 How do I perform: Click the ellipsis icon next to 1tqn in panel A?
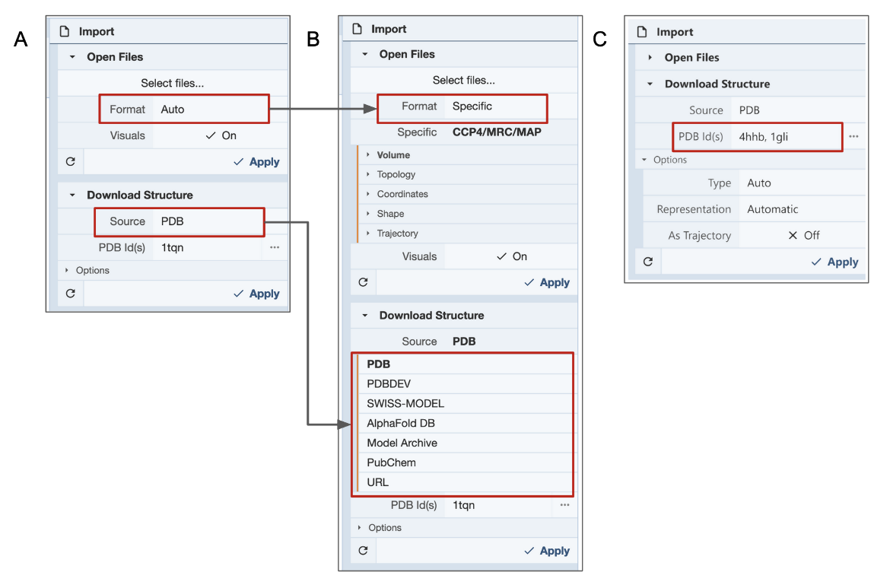pos(274,247)
